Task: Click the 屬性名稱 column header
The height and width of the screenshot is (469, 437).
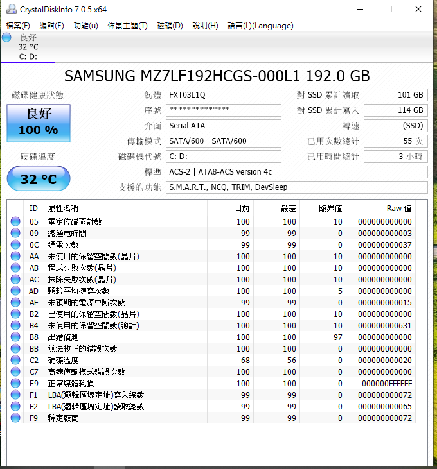Action: [x=63, y=208]
